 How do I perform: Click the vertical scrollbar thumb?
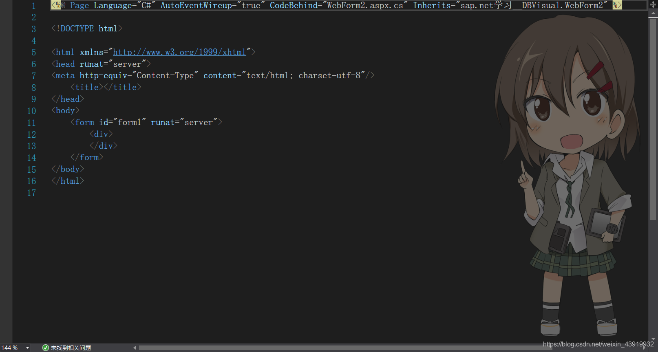point(653,119)
